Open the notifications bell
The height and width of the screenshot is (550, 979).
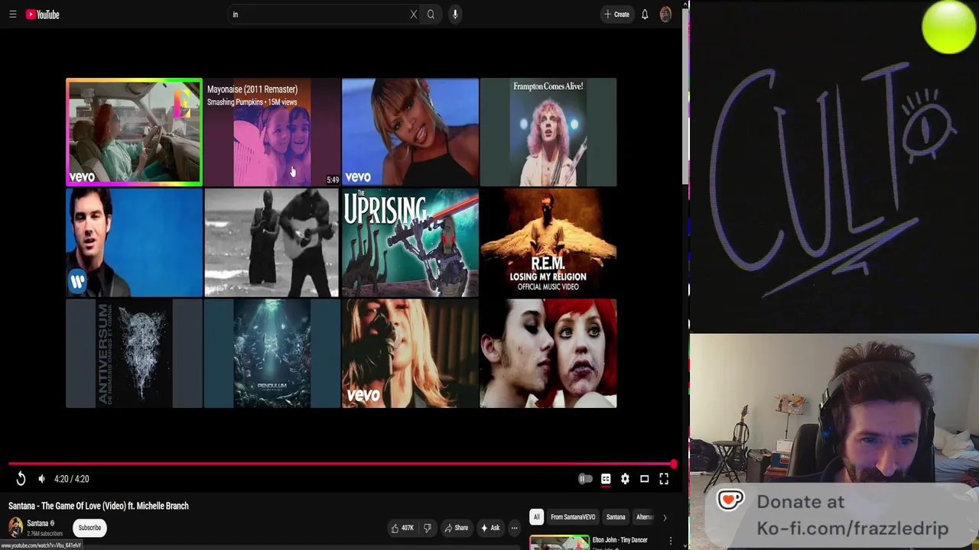645,14
